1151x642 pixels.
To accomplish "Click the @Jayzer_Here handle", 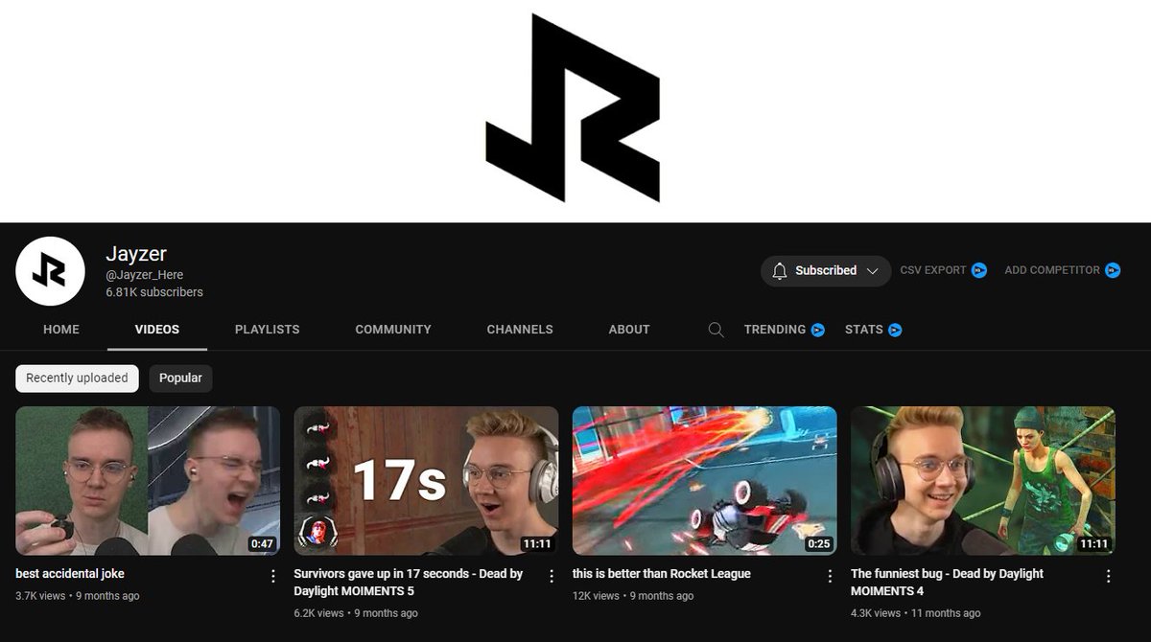I will 143,276.
